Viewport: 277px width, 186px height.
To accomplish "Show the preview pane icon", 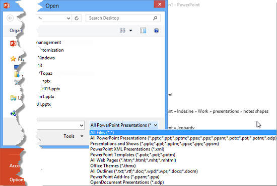I will click(x=143, y=31).
